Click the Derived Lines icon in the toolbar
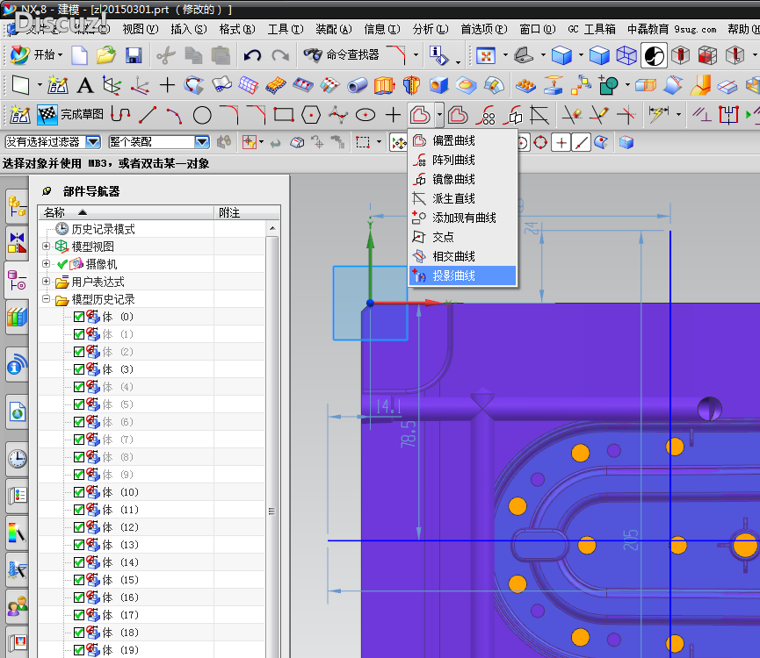 [x=539, y=115]
